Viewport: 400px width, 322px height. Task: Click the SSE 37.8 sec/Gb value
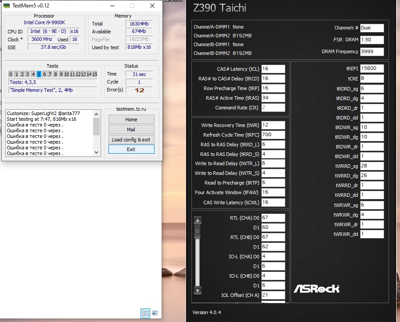[54, 47]
